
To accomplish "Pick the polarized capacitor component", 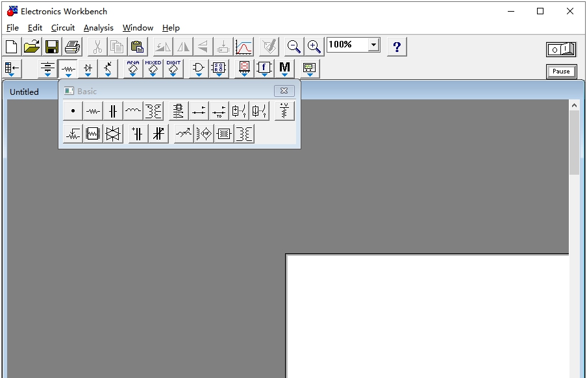I will [138, 134].
